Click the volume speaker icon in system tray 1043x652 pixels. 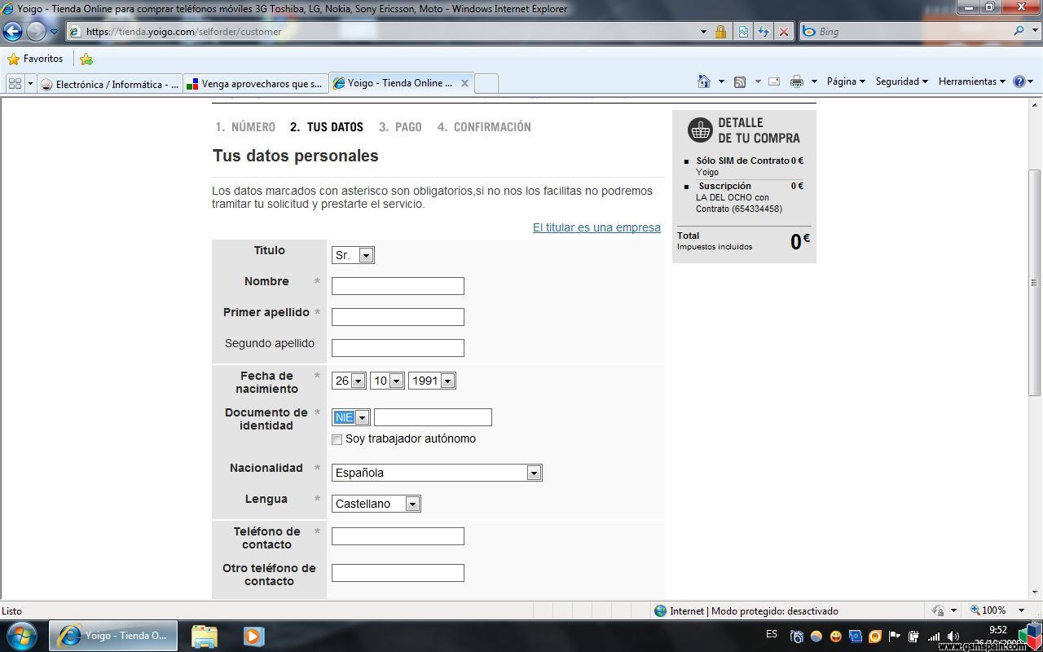click(x=953, y=637)
